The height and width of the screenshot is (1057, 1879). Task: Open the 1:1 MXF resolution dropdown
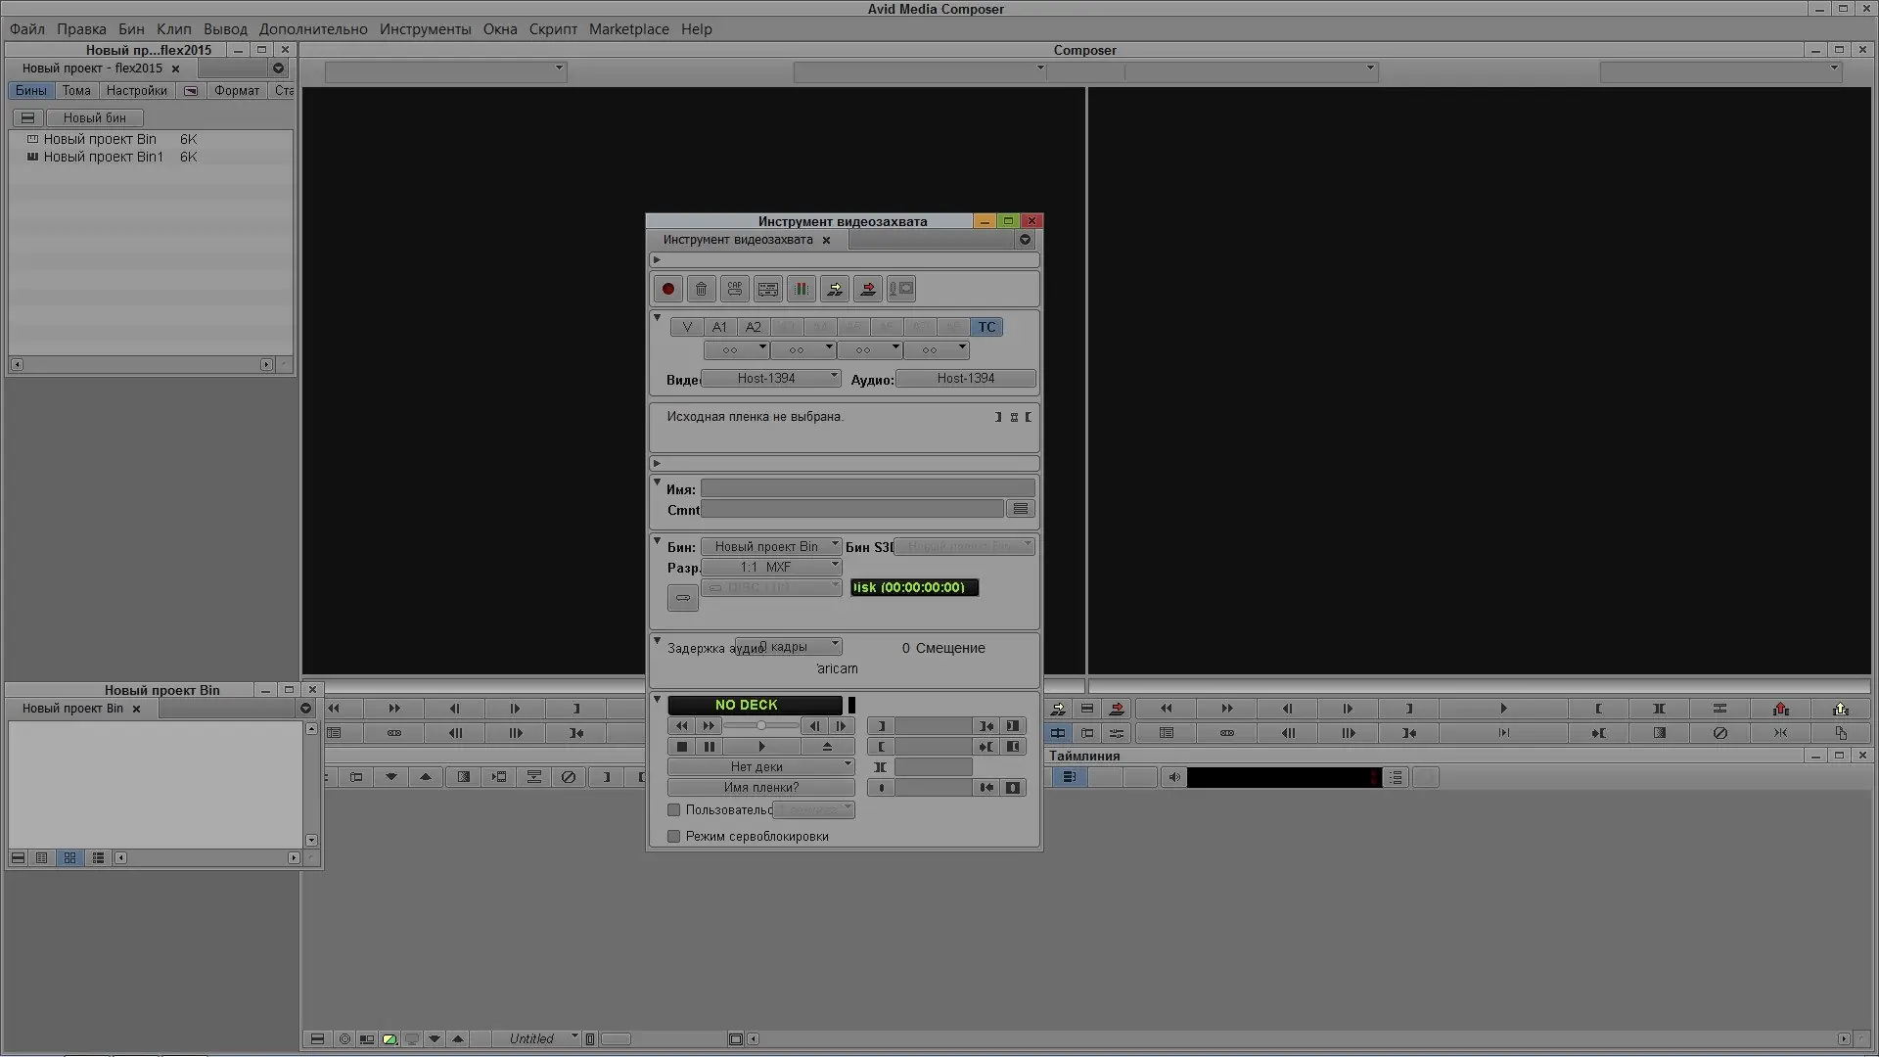click(771, 568)
